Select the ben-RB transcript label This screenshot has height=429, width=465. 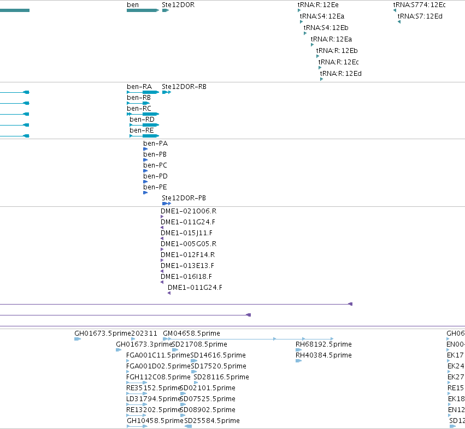139,98
